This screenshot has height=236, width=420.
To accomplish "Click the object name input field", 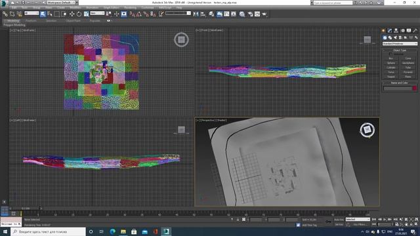I will [397, 88].
